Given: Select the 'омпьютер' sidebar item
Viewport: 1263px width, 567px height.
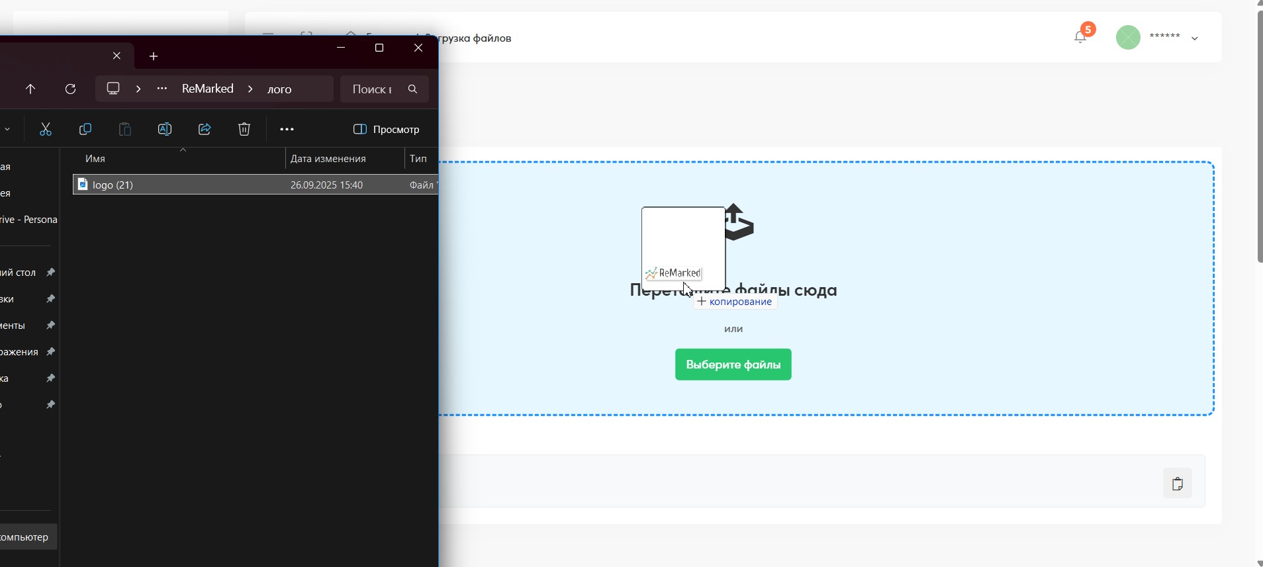Looking at the screenshot, I should pos(28,537).
